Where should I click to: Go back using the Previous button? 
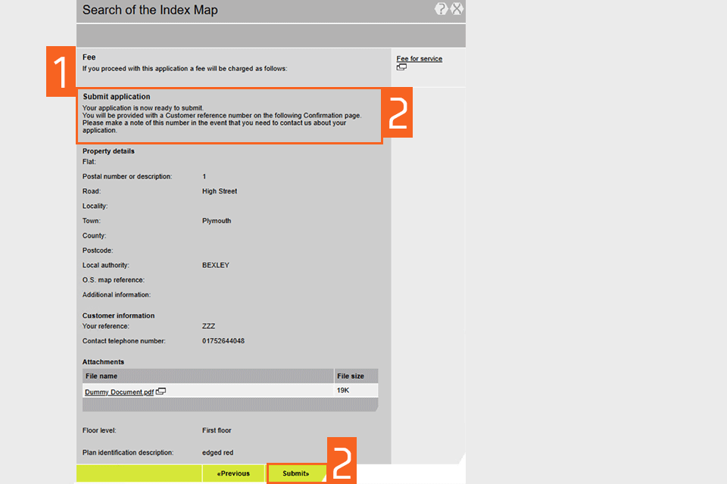pos(232,473)
